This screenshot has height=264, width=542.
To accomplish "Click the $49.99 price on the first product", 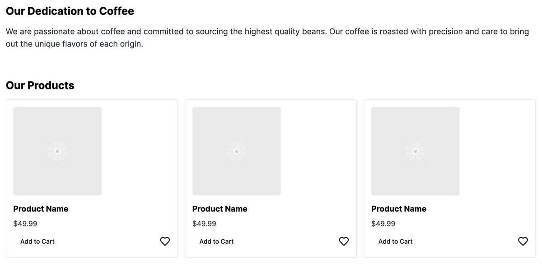I will [25, 223].
